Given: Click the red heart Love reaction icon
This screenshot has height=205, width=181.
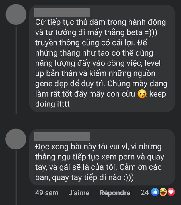Looking at the screenshot, I should coord(171,192).
